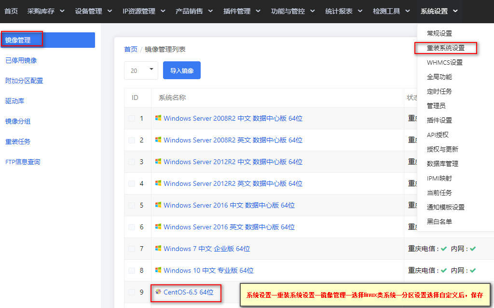
Task: Click the green check after 重庆电信 in row 8
Action: tap(444, 270)
